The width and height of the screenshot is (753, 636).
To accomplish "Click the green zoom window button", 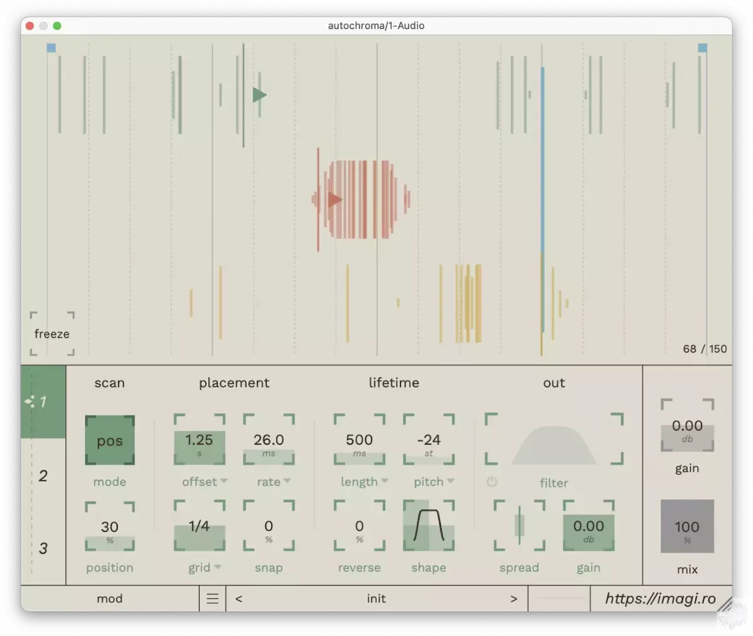I will pyautogui.click(x=57, y=26).
